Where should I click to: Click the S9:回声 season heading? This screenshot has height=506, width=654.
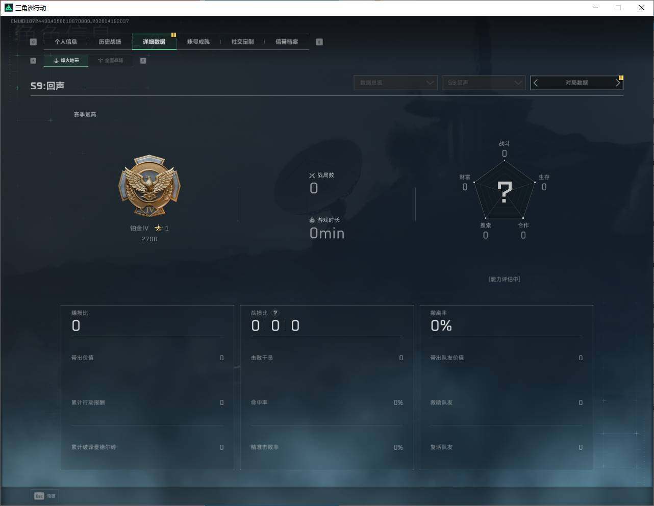[x=47, y=86]
